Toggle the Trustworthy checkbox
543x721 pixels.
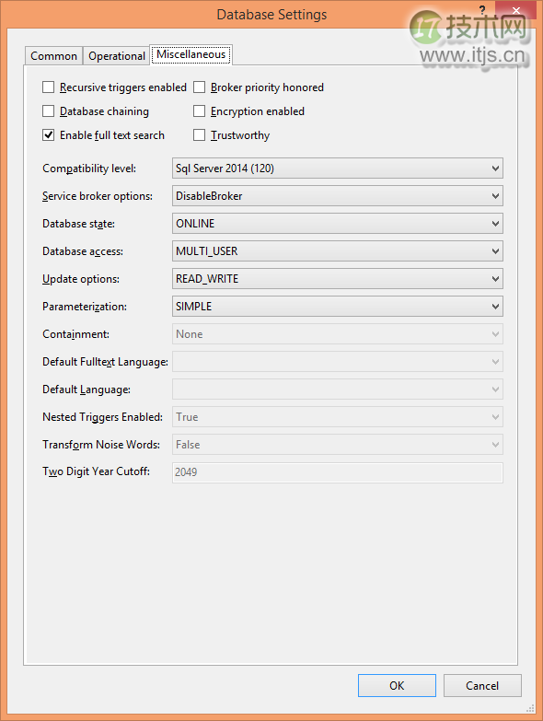pyautogui.click(x=199, y=135)
